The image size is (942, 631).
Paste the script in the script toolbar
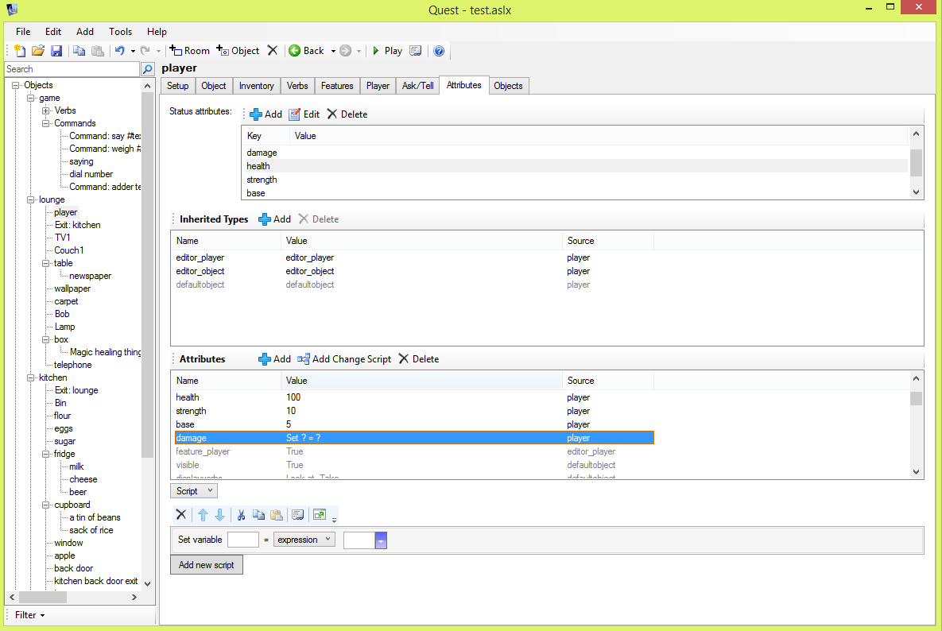coord(277,514)
